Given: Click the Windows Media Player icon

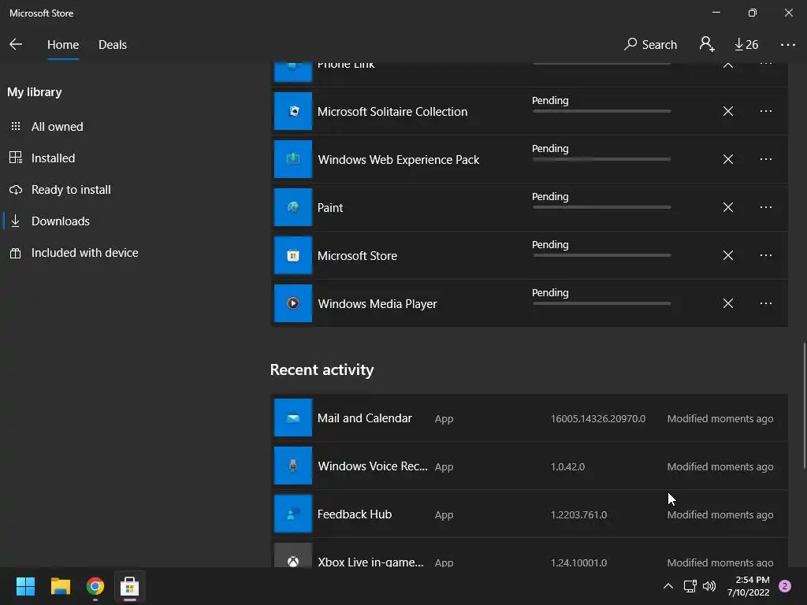Looking at the screenshot, I should [x=293, y=303].
